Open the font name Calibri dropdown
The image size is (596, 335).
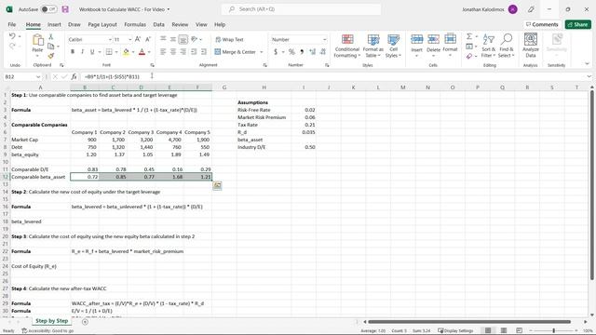tap(110, 39)
